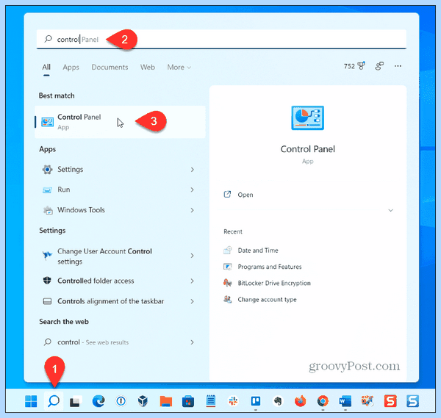
Task: Expand Change User Account Control settings chevron
Action: [x=193, y=256]
